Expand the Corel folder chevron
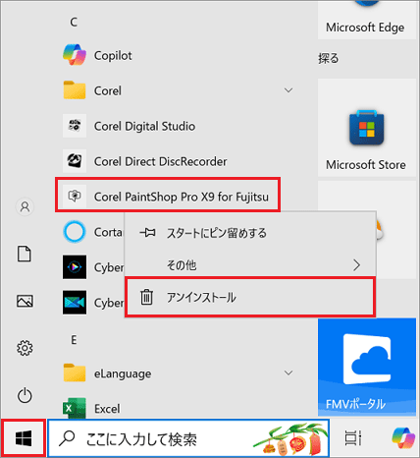This screenshot has height=458, width=420. coord(289,90)
